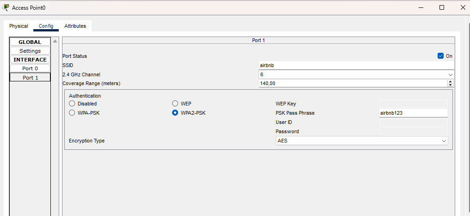The image size is (470, 216).
Task: Increase coverage range with up arrow
Action: (451, 81)
